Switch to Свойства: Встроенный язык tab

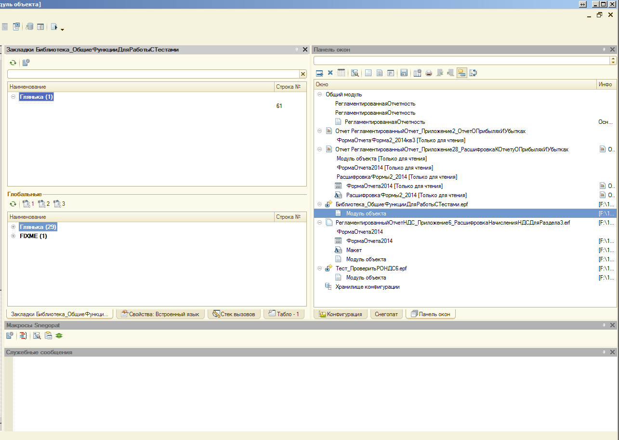[x=160, y=314]
